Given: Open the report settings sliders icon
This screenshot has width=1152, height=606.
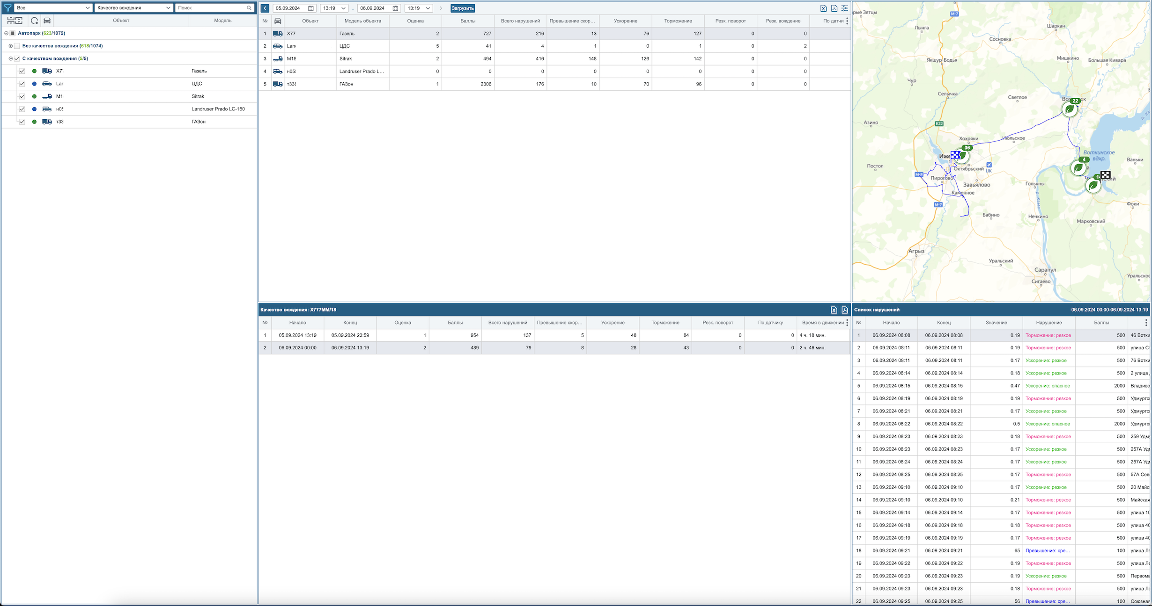Looking at the screenshot, I should pos(844,8).
